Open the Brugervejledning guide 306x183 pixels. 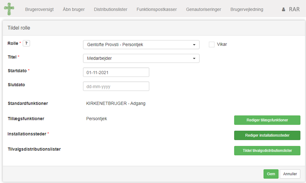coord(247,9)
